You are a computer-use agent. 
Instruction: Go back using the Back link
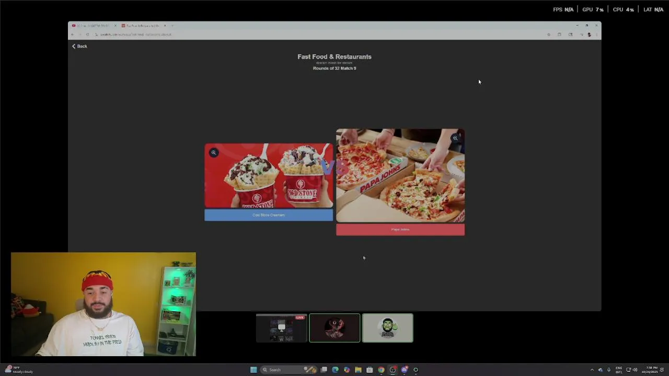click(79, 46)
